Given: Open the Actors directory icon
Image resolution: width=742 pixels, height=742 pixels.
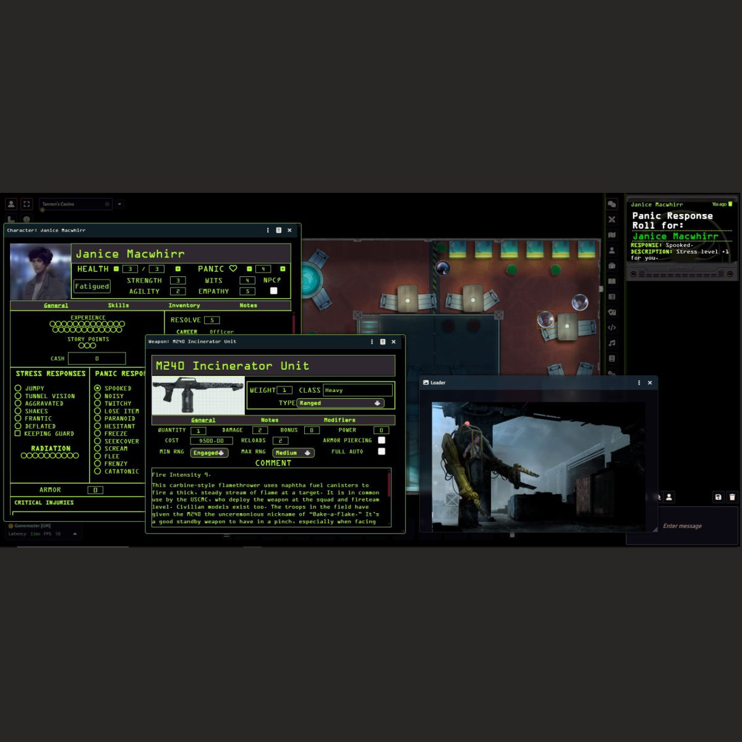Looking at the screenshot, I should [612, 250].
